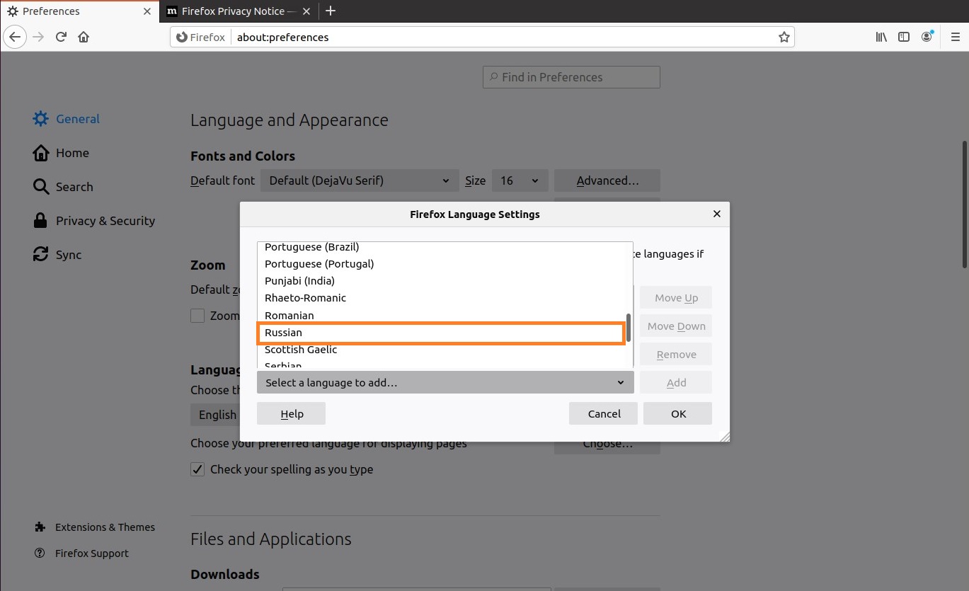Uncheck Check your spelling as you type
Screen dimensions: 969x591
(x=197, y=469)
